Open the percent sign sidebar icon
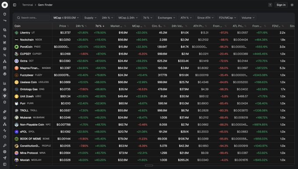Image resolution: width=298 pixels, height=169 pixels. pos(5,55)
